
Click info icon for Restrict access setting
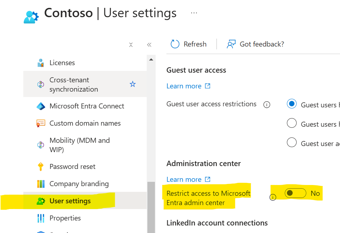coord(273,197)
